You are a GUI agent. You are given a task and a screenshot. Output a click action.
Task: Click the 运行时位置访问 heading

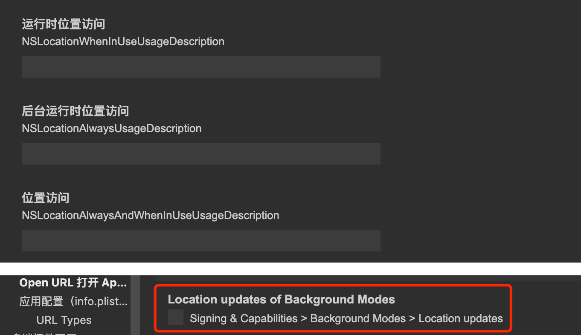tap(63, 24)
